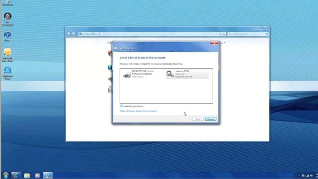Open the address bar history dropdown

pyautogui.click(x=220, y=34)
